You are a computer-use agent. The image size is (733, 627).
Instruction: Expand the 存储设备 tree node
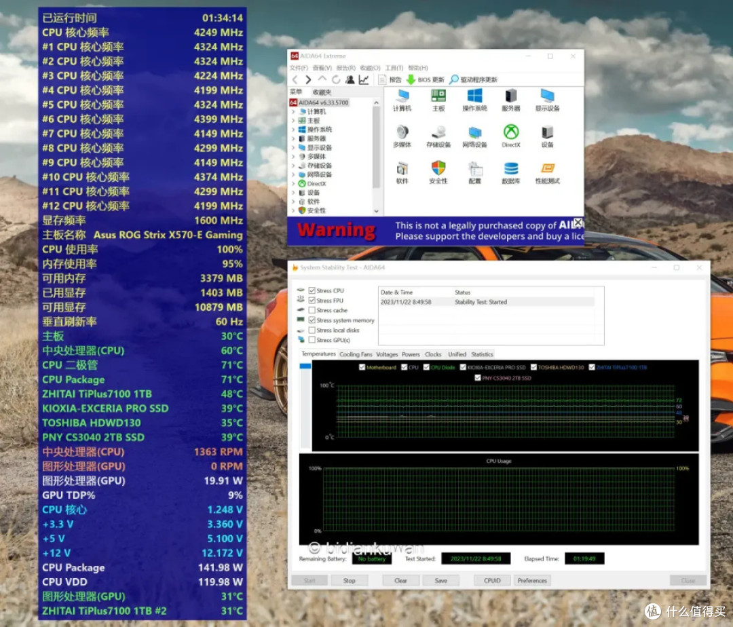(293, 166)
